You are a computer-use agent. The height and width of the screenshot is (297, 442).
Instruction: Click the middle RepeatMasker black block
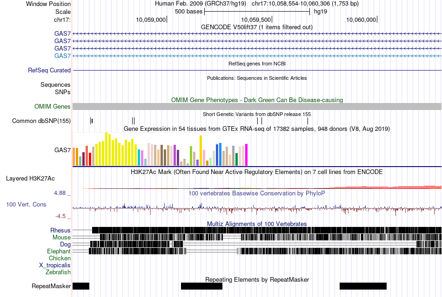tap(201, 286)
